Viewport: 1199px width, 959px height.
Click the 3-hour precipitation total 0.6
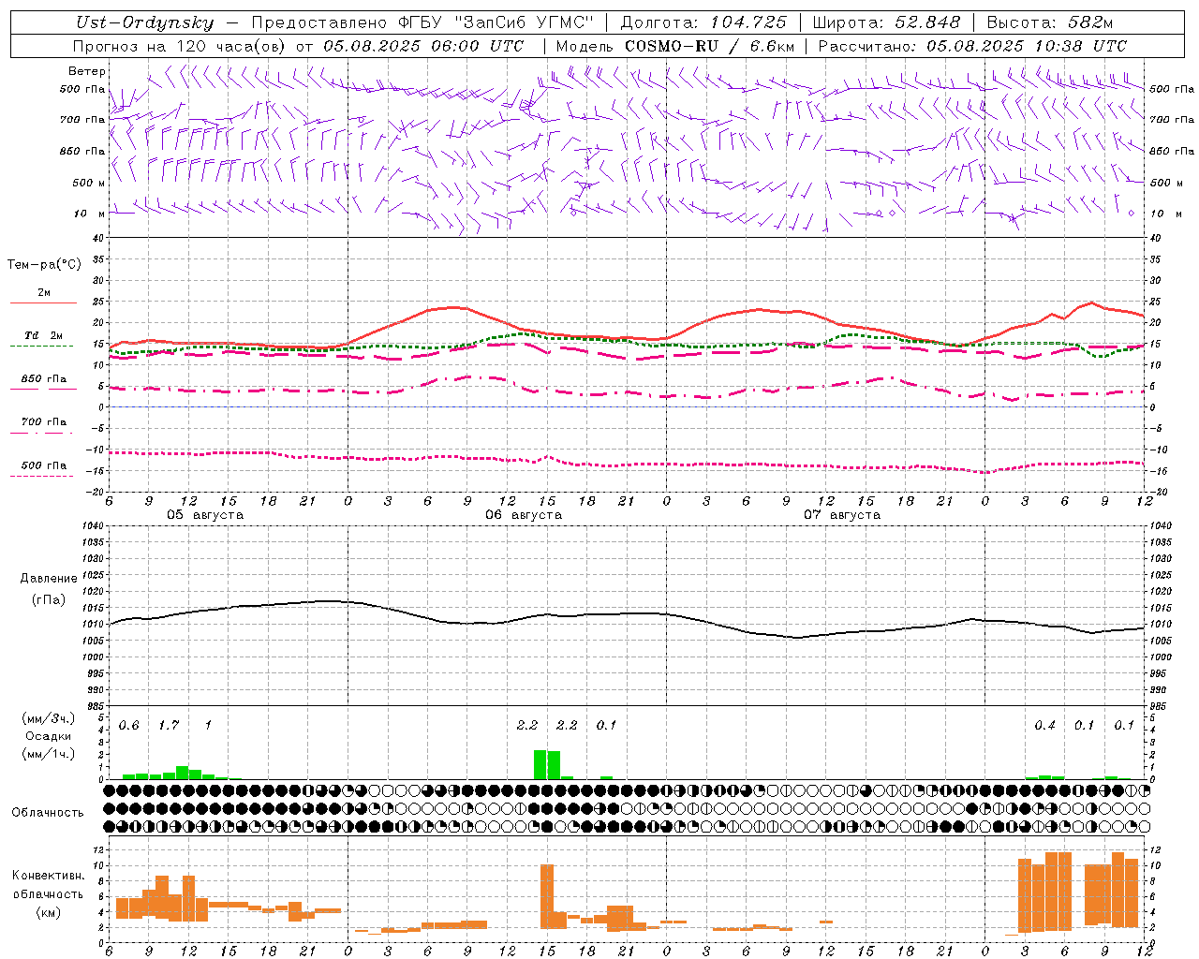tap(128, 726)
